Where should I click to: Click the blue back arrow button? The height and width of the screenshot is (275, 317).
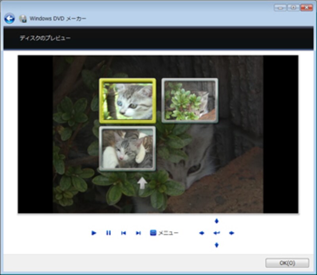(10, 18)
